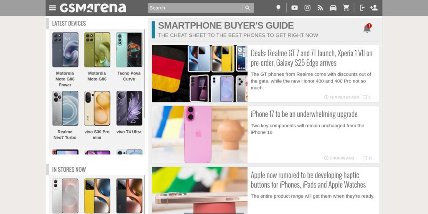Open the Latest Devices section heading
428x214 pixels.
pos(69,23)
